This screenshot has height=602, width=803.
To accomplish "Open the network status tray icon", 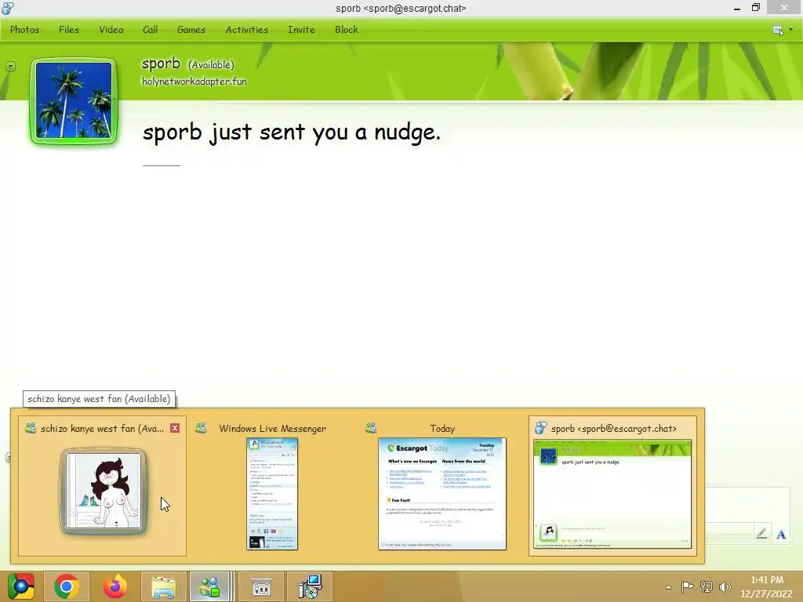I will (x=707, y=586).
